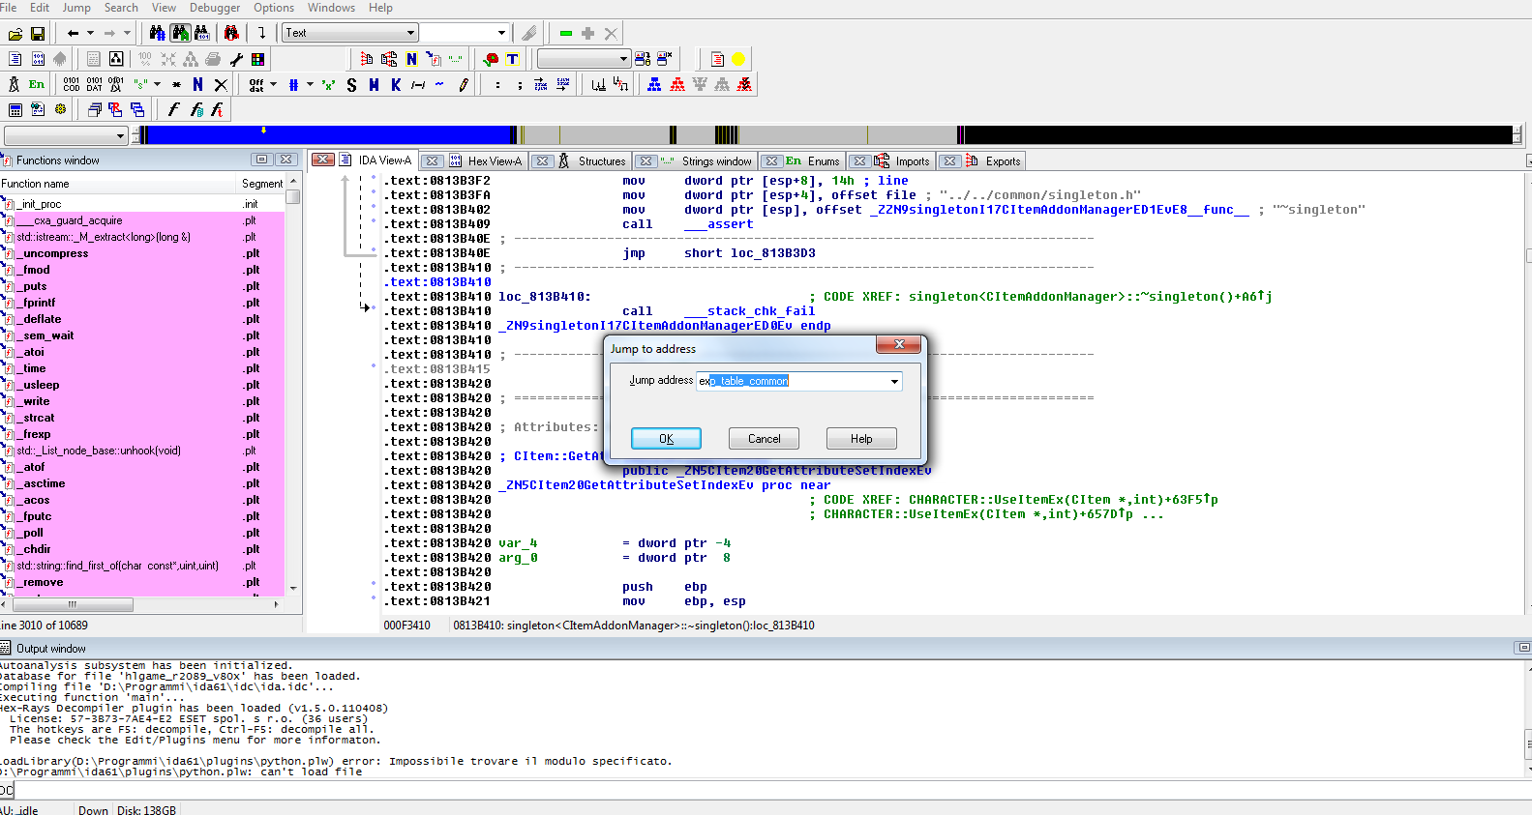Click the wrench tool icon
1532x815 pixels.
[236, 60]
